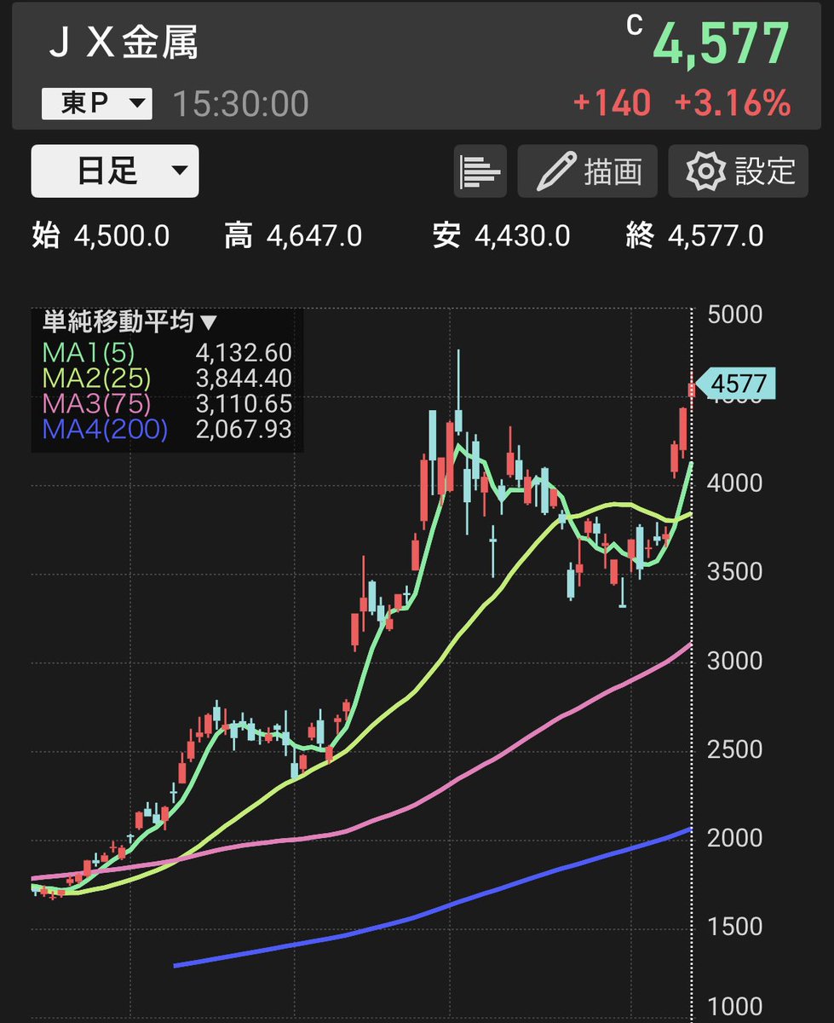This screenshot has width=834, height=1023.
Task: Click the 1500 price axis label
Action: [x=735, y=927]
